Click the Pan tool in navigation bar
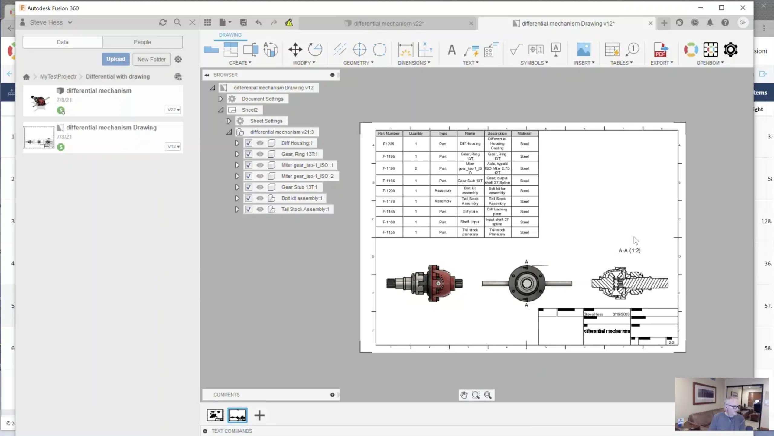The width and height of the screenshot is (774, 436). coord(464,395)
